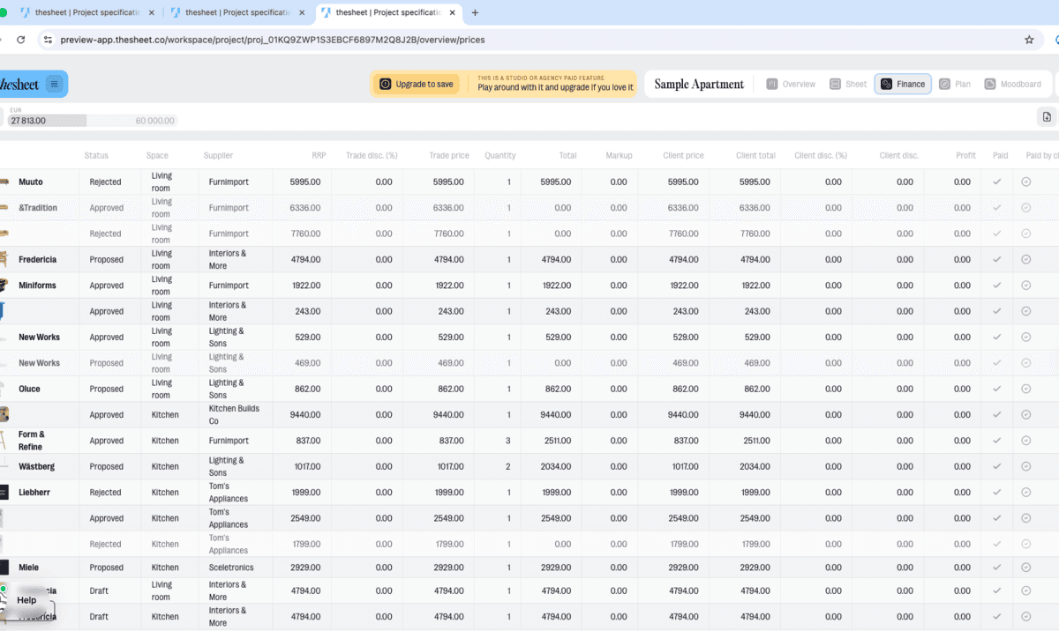Switch to the Plan tab
Image resolution: width=1059 pixels, height=631 pixels.
pyautogui.click(x=955, y=84)
